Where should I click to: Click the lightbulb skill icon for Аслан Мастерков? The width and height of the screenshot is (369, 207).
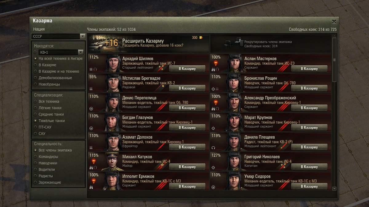216,63
